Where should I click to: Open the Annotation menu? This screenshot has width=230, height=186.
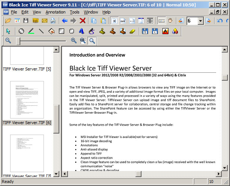[56, 12]
